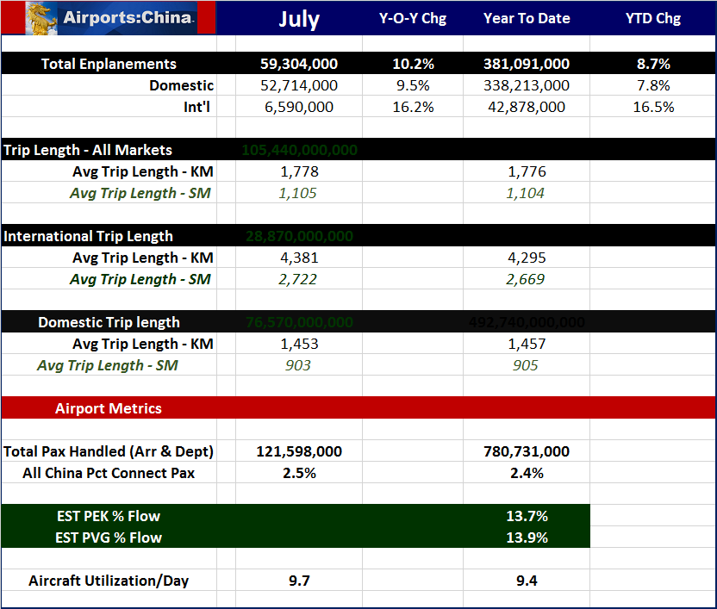Click the Domestic enplanements cell 52,714,000
The height and width of the screenshot is (609, 717).
299,85
